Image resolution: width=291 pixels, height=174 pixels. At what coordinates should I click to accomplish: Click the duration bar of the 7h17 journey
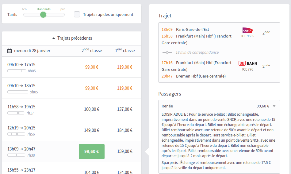16,113
